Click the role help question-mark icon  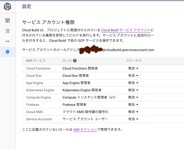[x=75, y=61]
